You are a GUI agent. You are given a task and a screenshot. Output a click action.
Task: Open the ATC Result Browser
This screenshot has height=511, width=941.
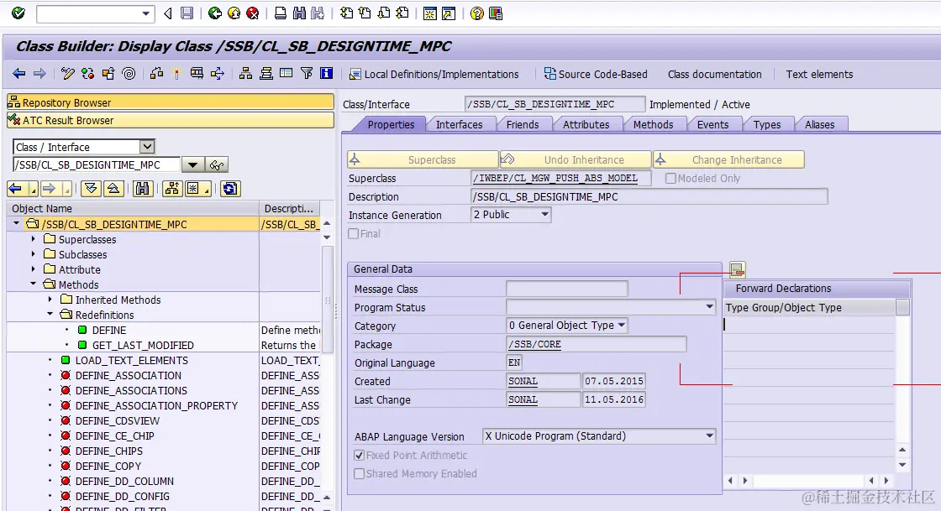point(171,121)
